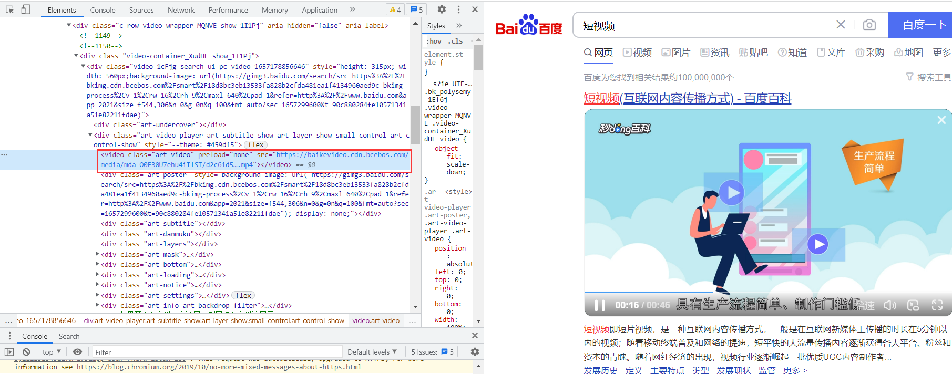This screenshot has width=952, height=374.
Task: Expand the art-settings div node
Action: [x=97, y=295]
